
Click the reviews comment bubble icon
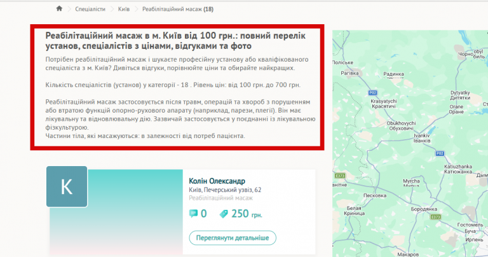pos(193,214)
